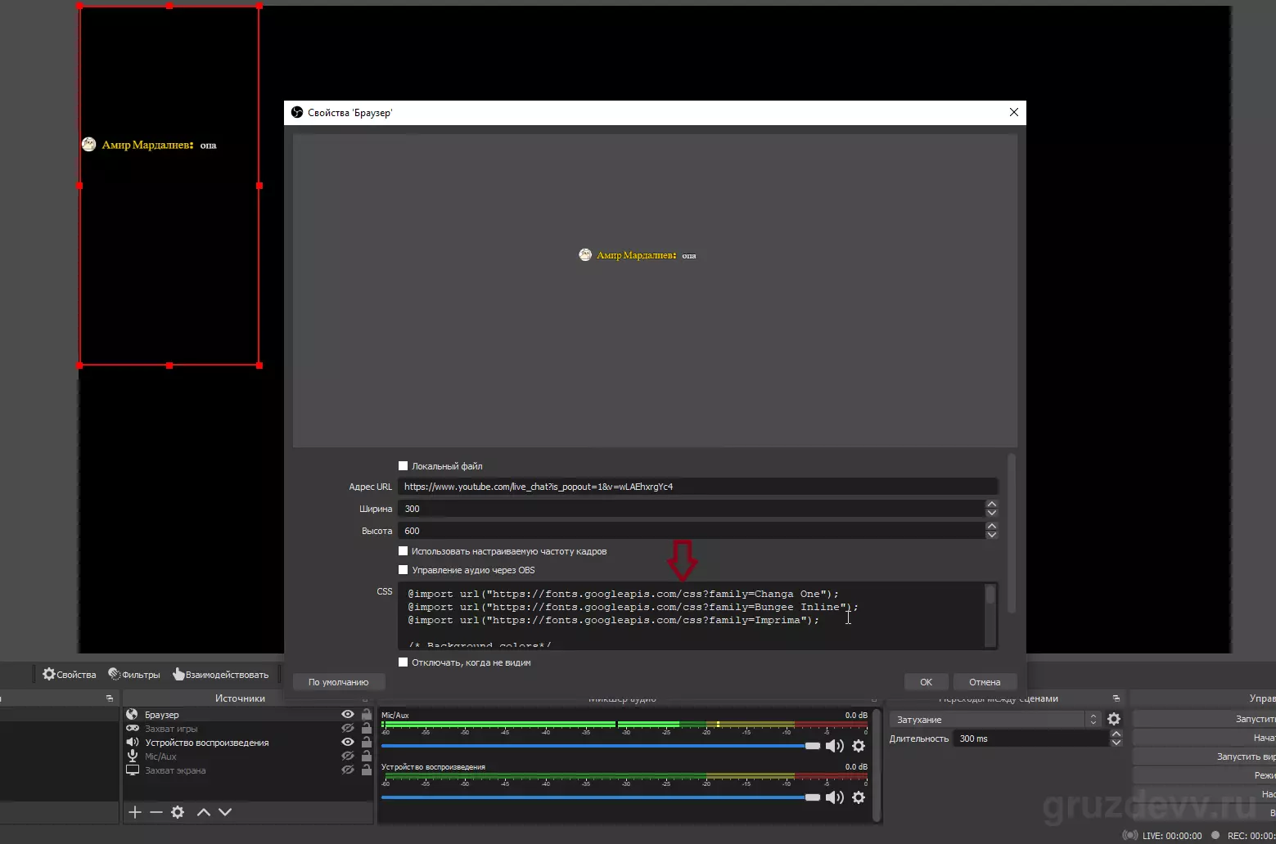Open source Properties (Свойства) gear button
This screenshot has height=844, width=1276.
pyautogui.click(x=70, y=675)
